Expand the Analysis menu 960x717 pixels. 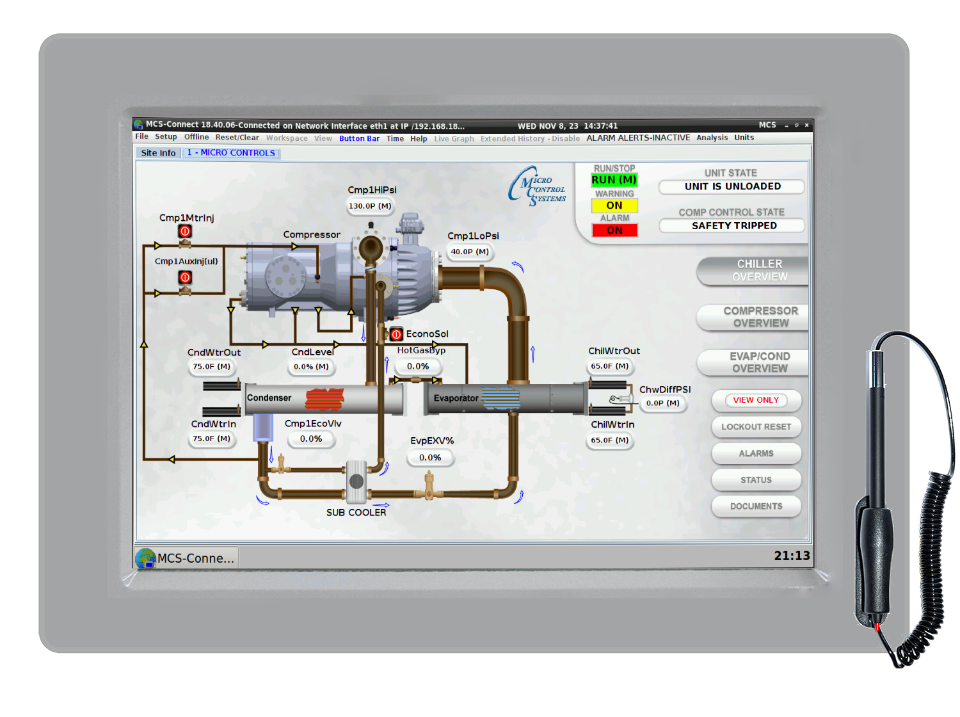[x=712, y=138]
